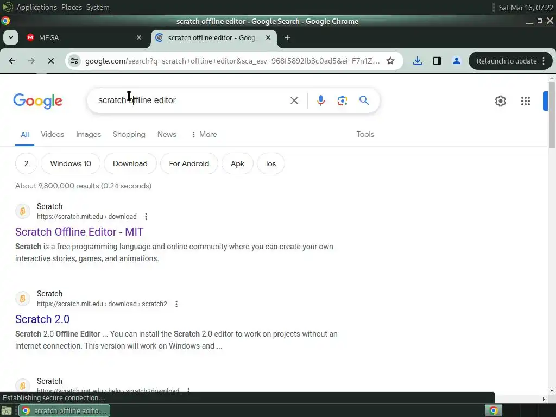Viewport: 556px width, 417px height.
Task: Select the Windows 10 refinement chip
Action: [x=71, y=163]
